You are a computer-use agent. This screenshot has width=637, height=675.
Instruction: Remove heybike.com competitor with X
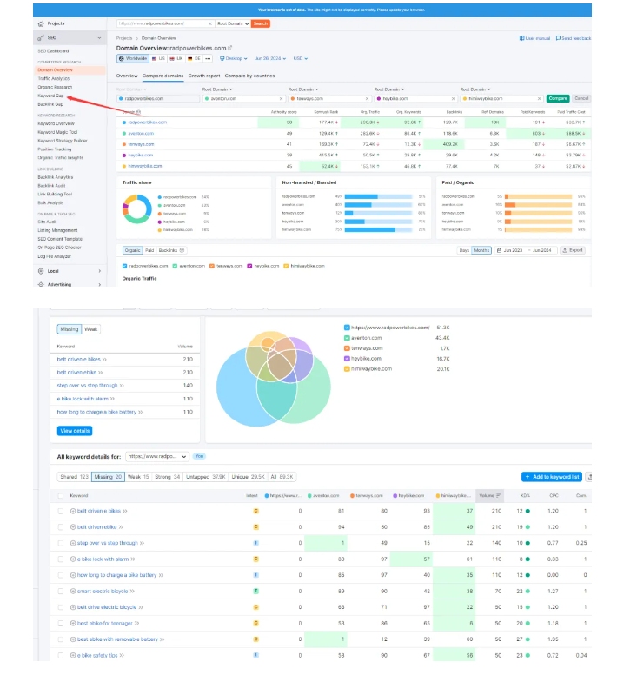click(453, 98)
